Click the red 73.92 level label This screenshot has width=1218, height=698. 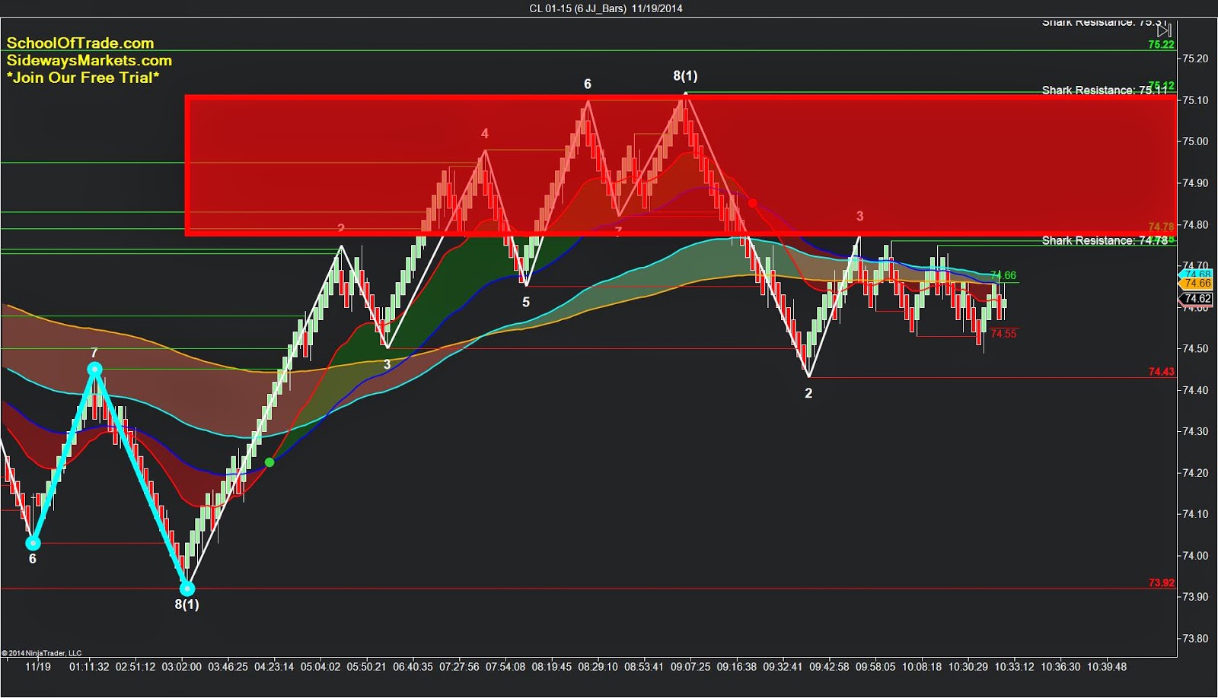pyautogui.click(x=1161, y=583)
